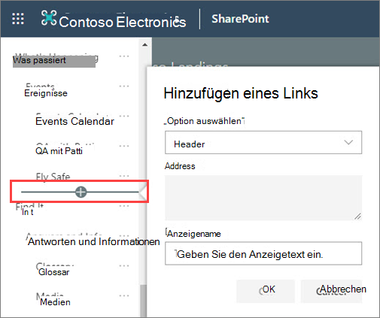Select QA mit Patti navigation item
The width and height of the screenshot is (380, 318).
coord(59,151)
